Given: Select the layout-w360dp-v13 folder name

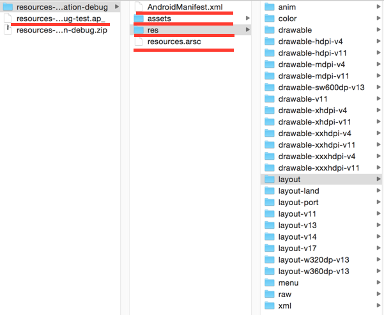Looking at the screenshot, I should click(x=314, y=272).
